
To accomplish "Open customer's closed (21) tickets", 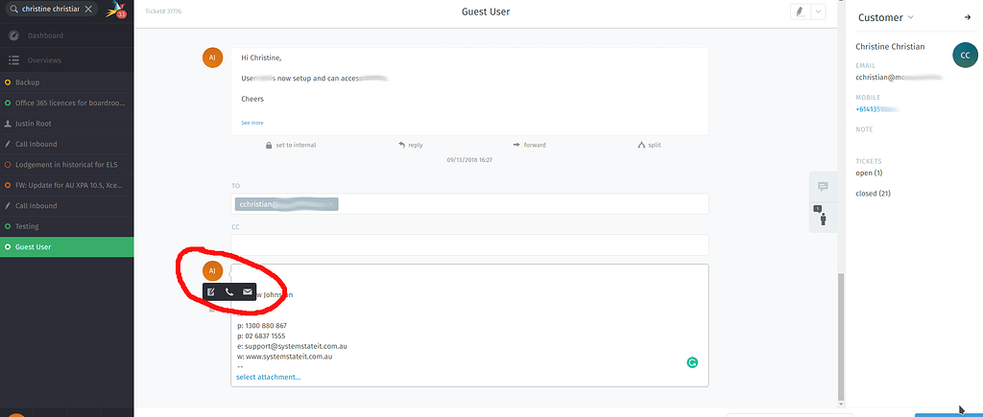I will [x=873, y=194].
